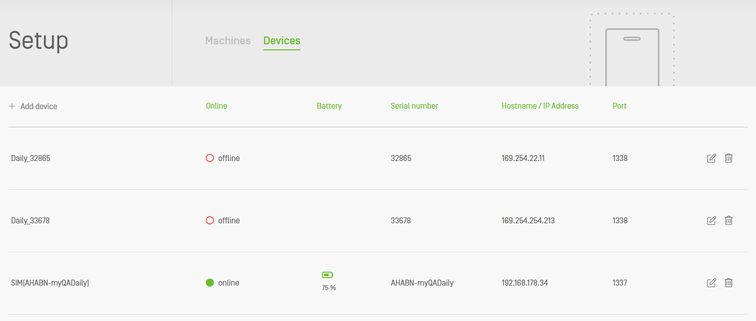The image size is (756, 321).
Task: Edit the SIM(AHABN-myQADaily) device
Action: tap(712, 283)
